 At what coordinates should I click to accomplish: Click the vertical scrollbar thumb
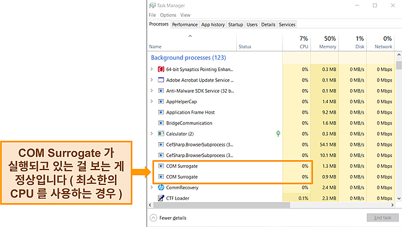(x=399, y=65)
